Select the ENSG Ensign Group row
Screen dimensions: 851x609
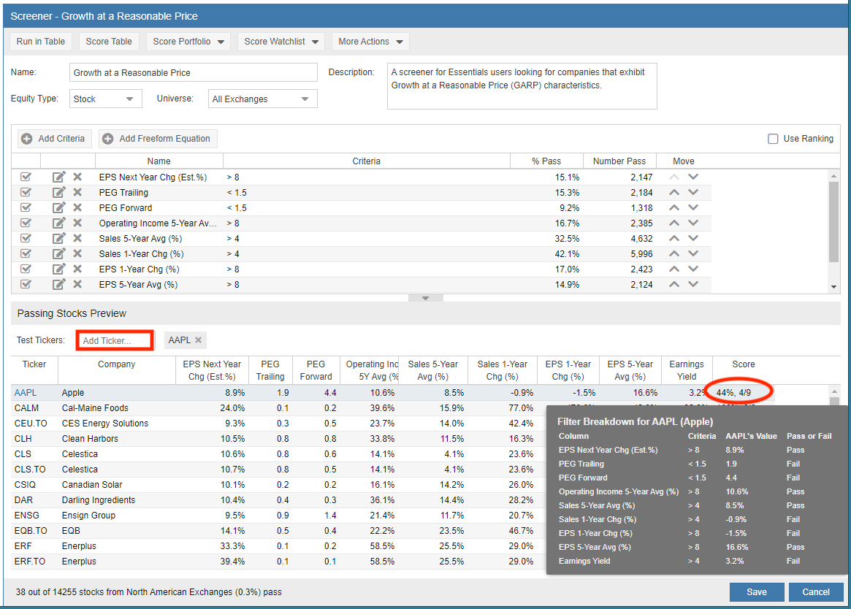(278, 515)
